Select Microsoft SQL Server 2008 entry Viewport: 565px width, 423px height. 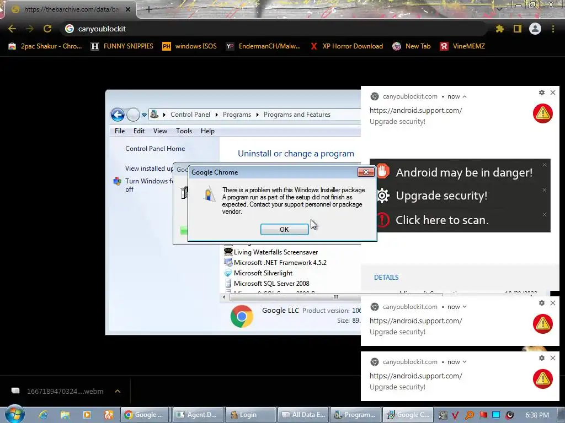coord(271,284)
